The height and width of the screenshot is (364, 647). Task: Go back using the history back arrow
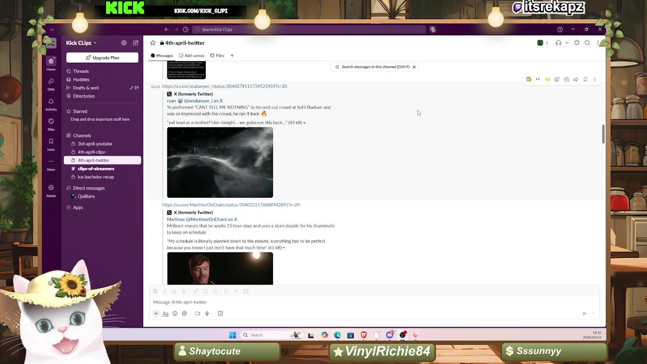pyautogui.click(x=166, y=29)
